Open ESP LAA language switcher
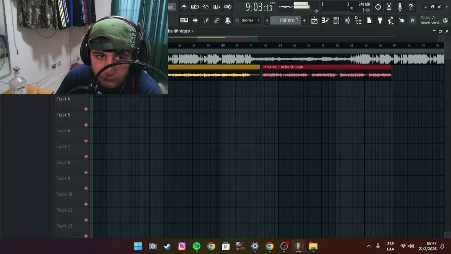 (x=390, y=246)
